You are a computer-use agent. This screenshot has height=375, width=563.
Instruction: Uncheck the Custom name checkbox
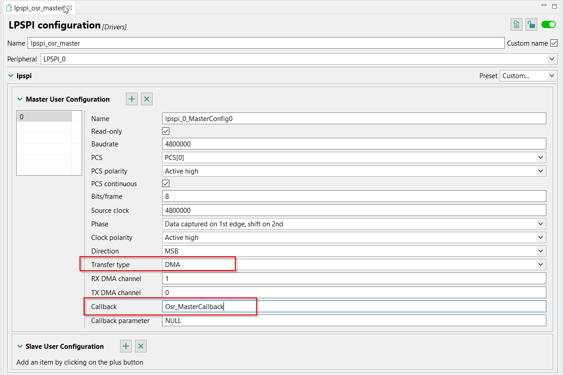[554, 43]
